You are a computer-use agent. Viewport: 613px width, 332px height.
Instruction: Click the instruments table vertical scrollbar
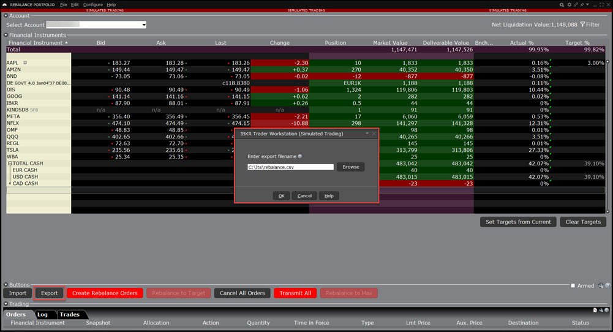click(x=607, y=136)
